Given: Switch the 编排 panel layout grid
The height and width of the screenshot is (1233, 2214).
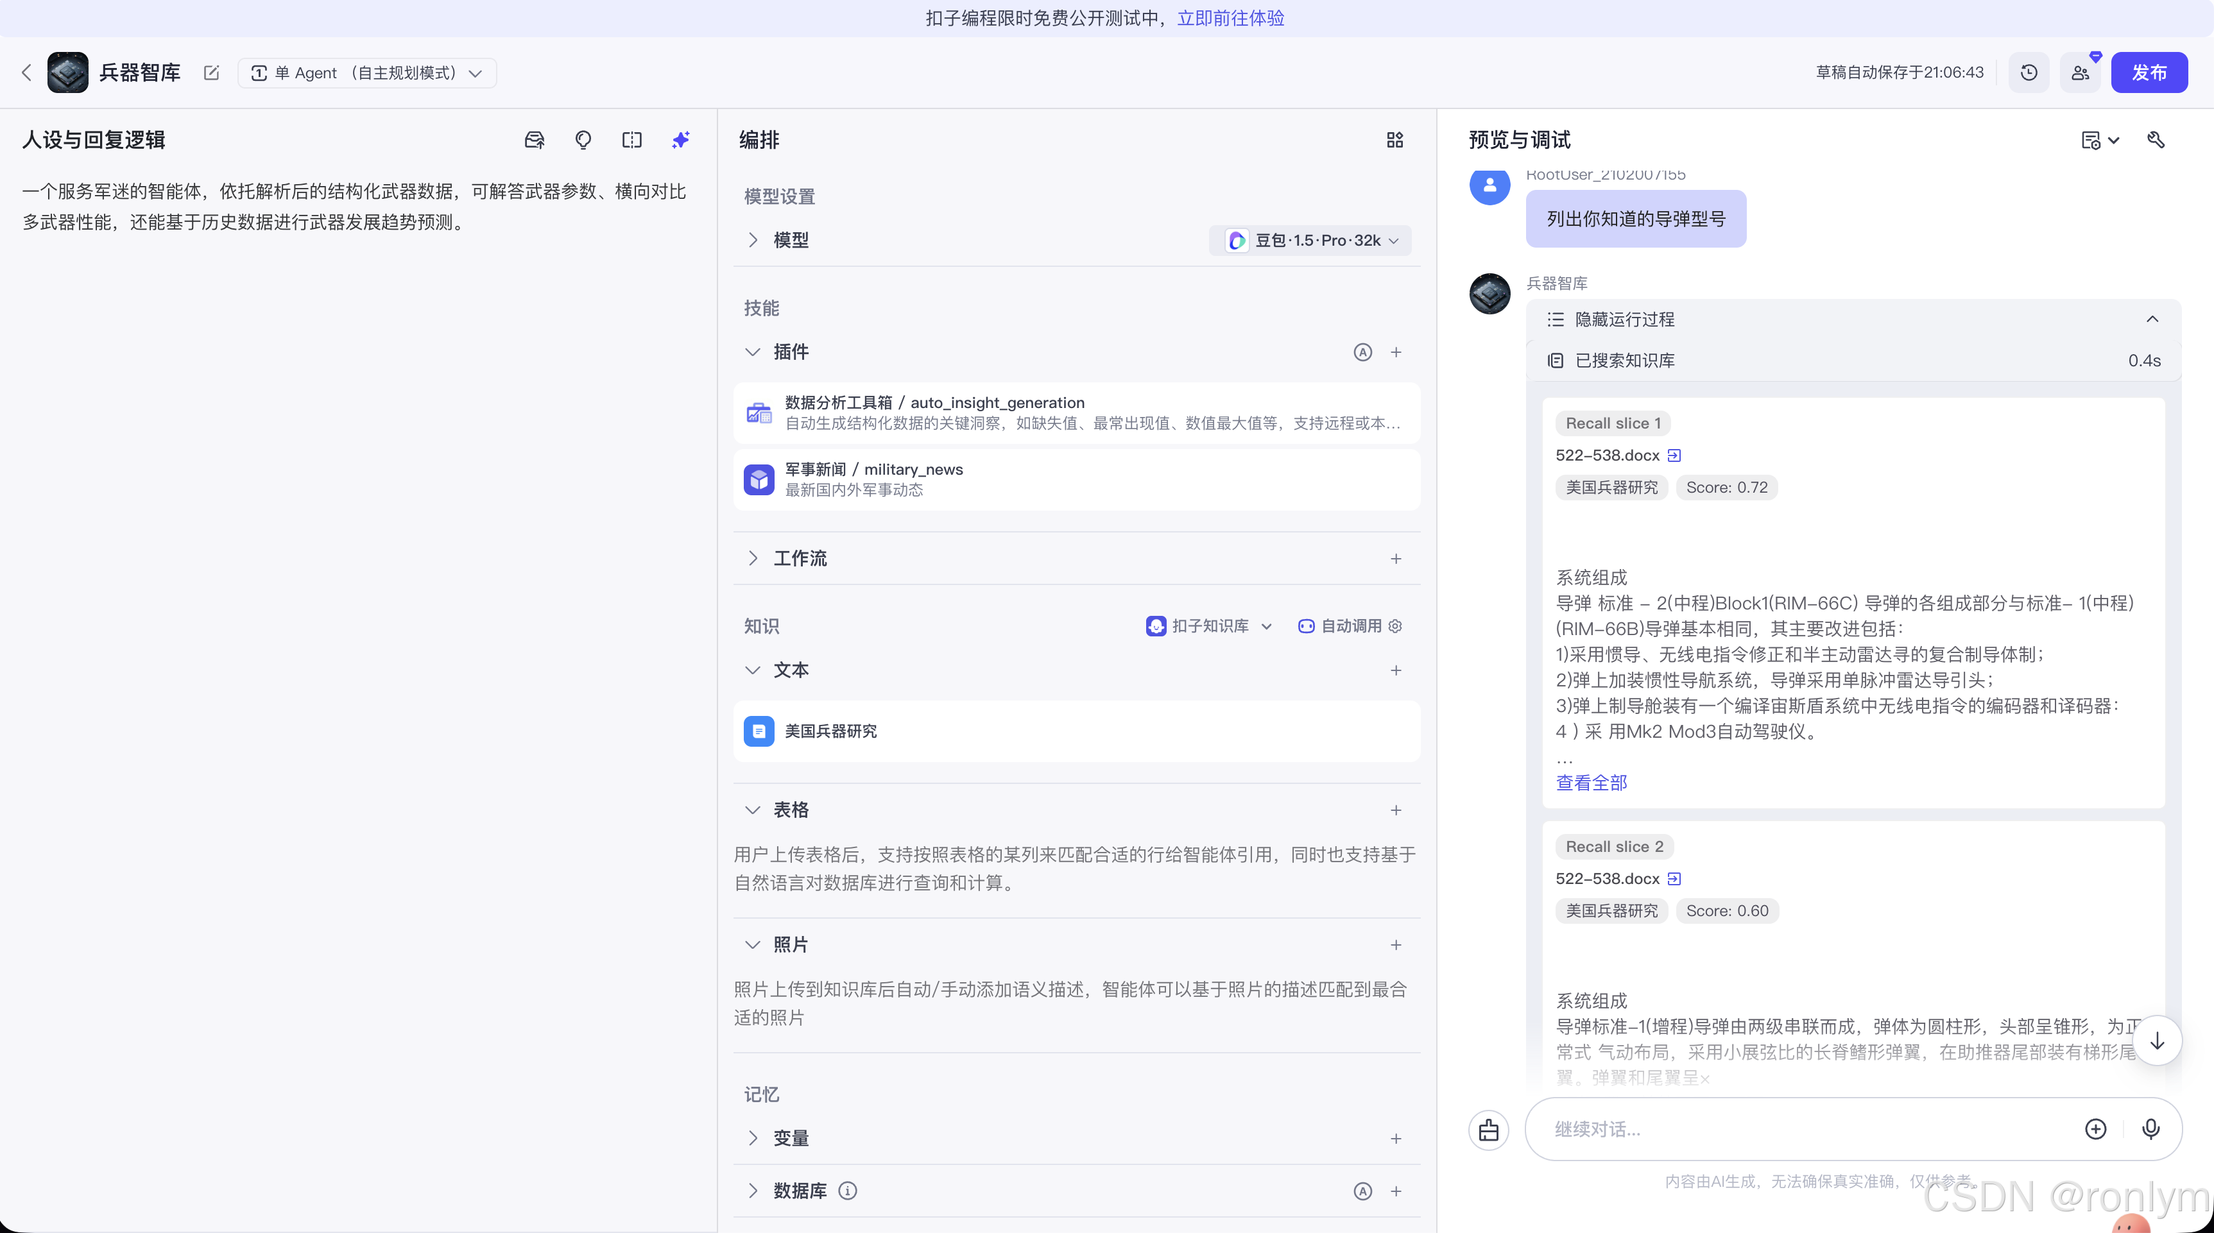Looking at the screenshot, I should (1395, 140).
